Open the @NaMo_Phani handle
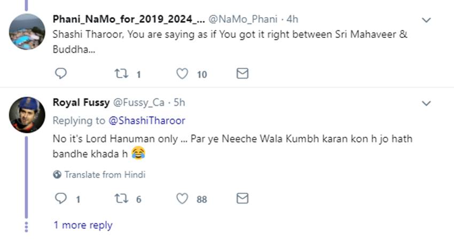This screenshot has height=243, width=454. click(242, 19)
